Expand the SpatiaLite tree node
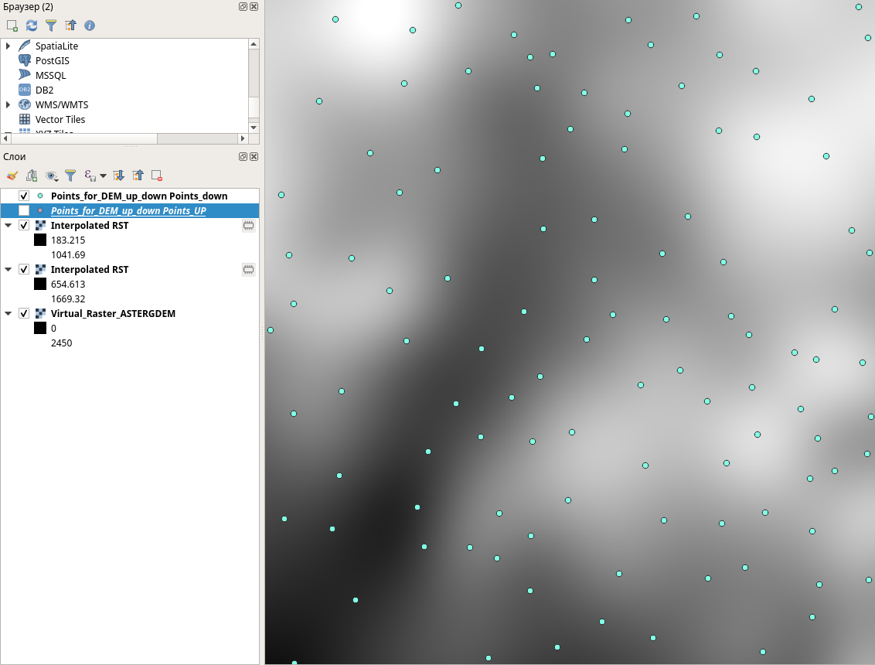The height and width of the screenshot is (665, 875). (x=9, y=46)
